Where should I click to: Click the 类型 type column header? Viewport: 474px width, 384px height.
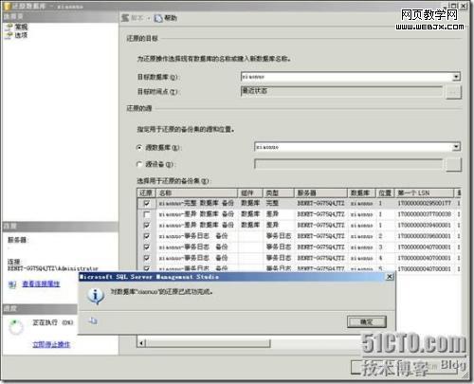click(279, 192)
